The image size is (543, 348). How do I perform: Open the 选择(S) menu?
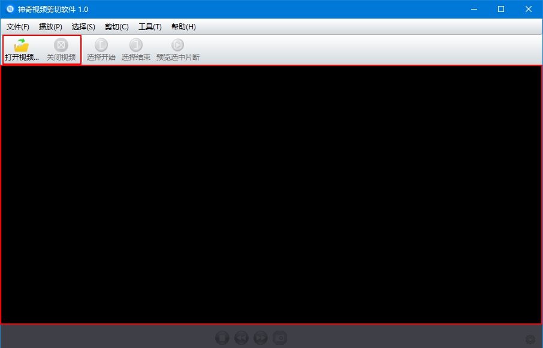pos(83,26)
